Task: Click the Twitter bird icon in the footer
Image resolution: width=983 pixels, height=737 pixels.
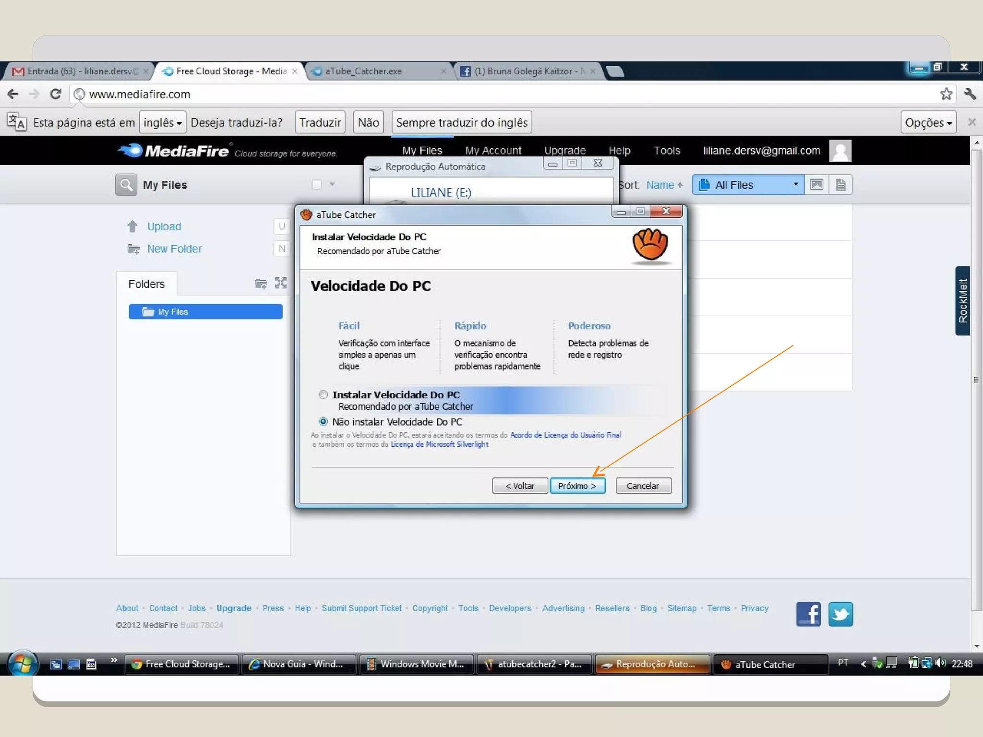Action: 840,614
